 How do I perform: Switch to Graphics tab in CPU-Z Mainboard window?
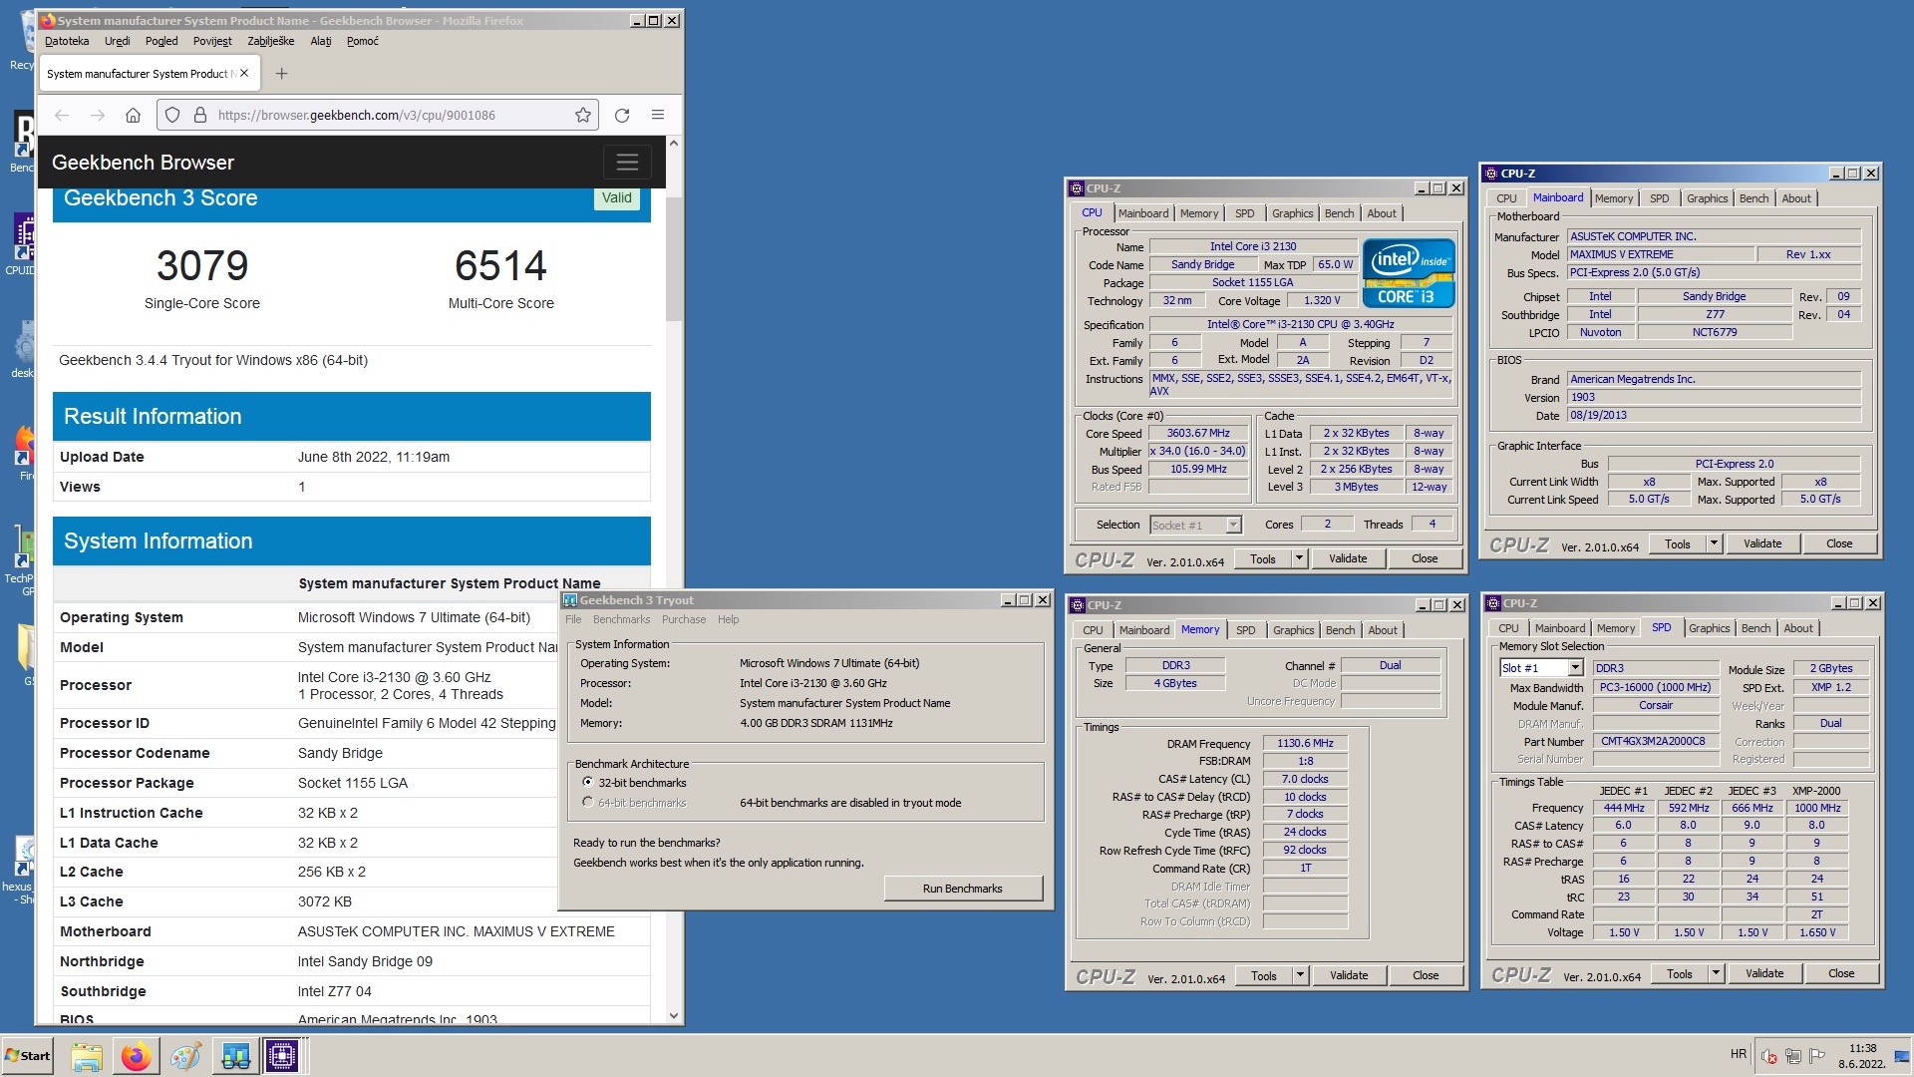tap(1707, 198)
